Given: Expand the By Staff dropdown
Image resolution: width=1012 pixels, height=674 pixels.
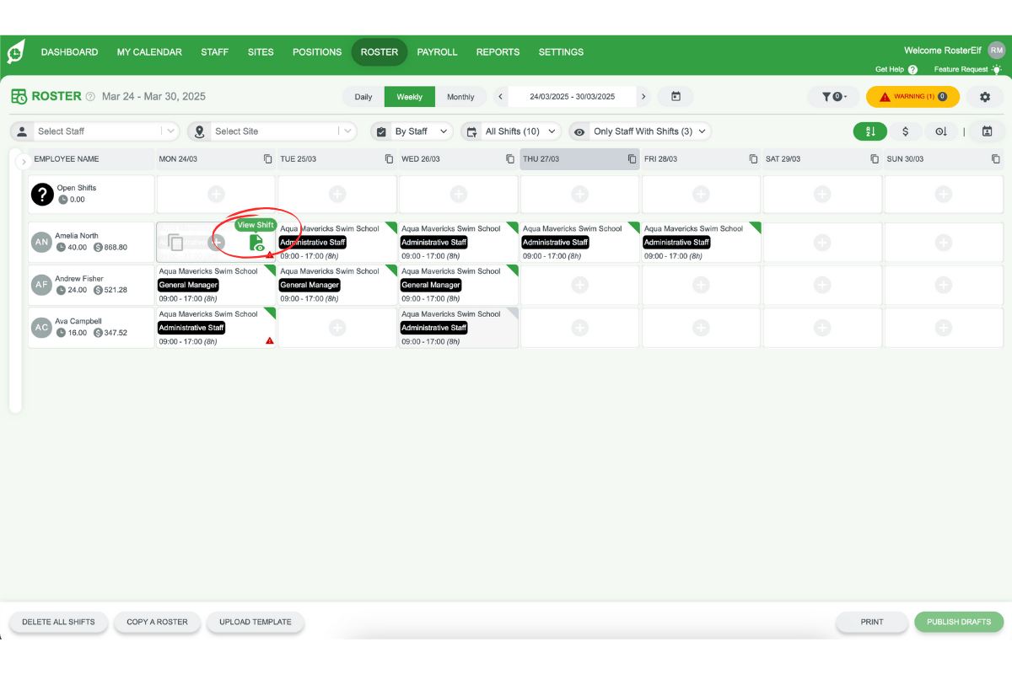Looking at the screenshot, I should pos(412,131).
